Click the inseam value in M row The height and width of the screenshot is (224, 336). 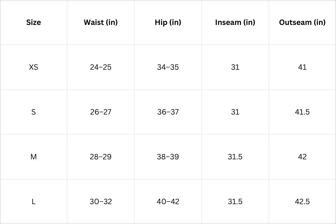pos(235,157)
